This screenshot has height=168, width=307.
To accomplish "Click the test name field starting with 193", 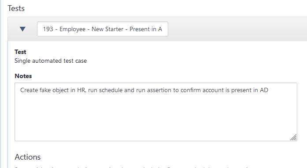I will (103, 29).
